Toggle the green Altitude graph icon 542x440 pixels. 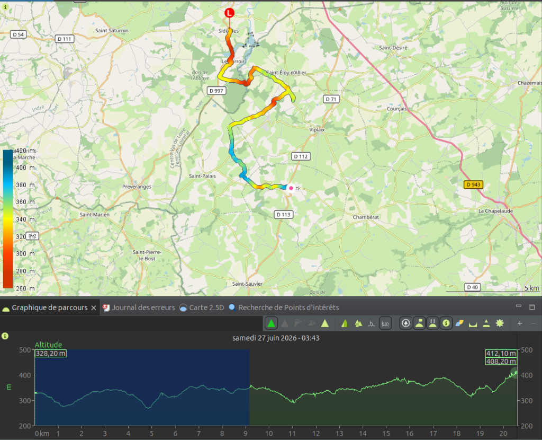271,323
